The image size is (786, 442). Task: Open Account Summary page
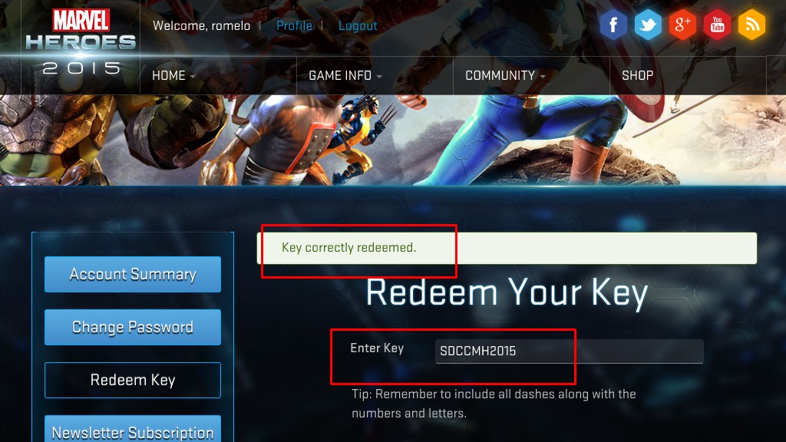click(x=133, y=274)
